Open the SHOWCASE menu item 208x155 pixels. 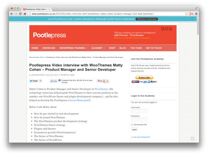tap(49, 48)
